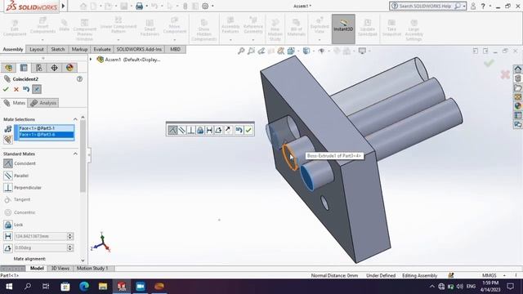Viewport: 523px width, 294px height.
Task: Open the Evaluate ribbon tab
Action: click(x=102, y=49)
